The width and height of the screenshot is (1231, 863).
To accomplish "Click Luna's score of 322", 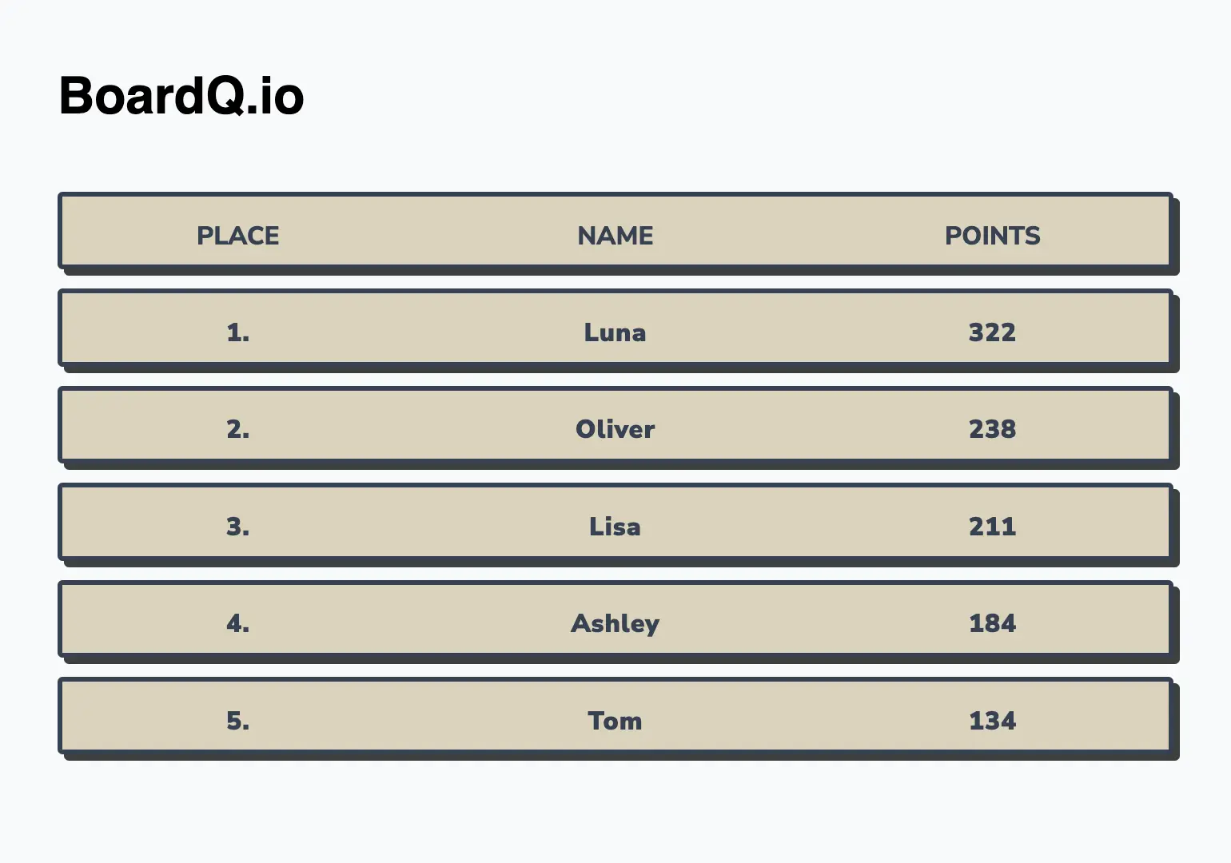I will click(x=993, y=332).
